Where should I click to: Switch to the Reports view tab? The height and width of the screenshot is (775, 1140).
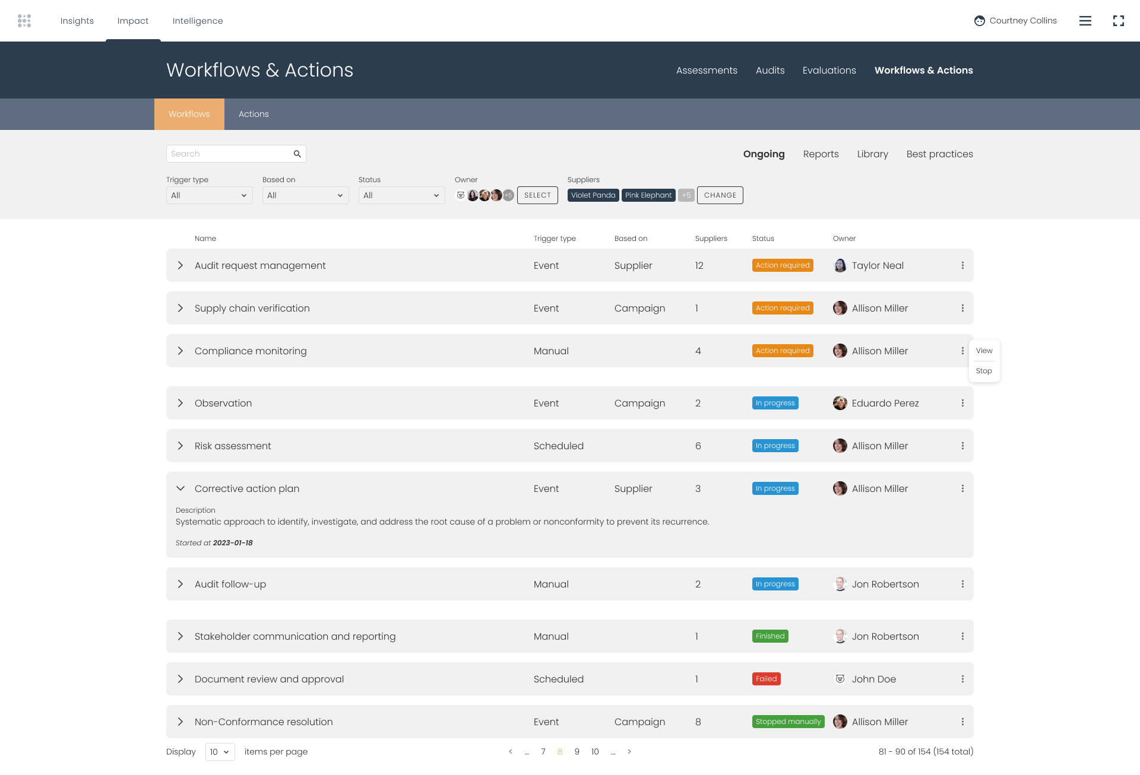pyautogui.click(x=821, y=153)
